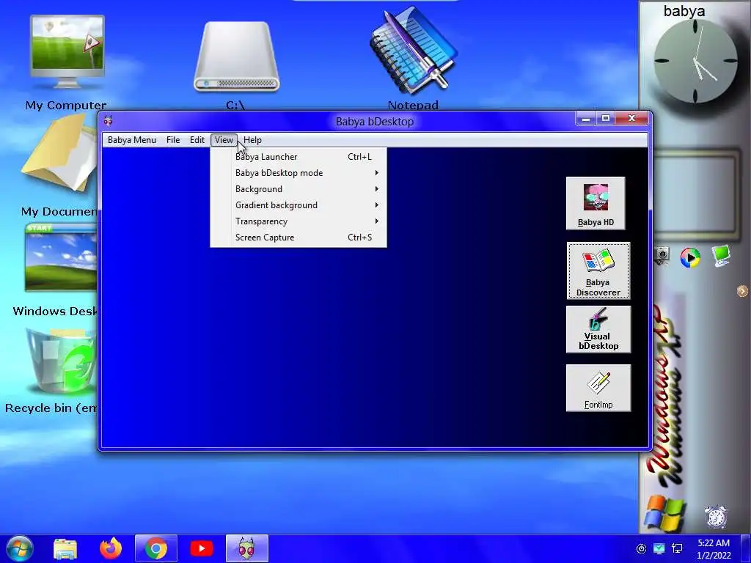Click the round target icon in tray
The width and height of the screenshot is (751, 563).
click(641, 548)
